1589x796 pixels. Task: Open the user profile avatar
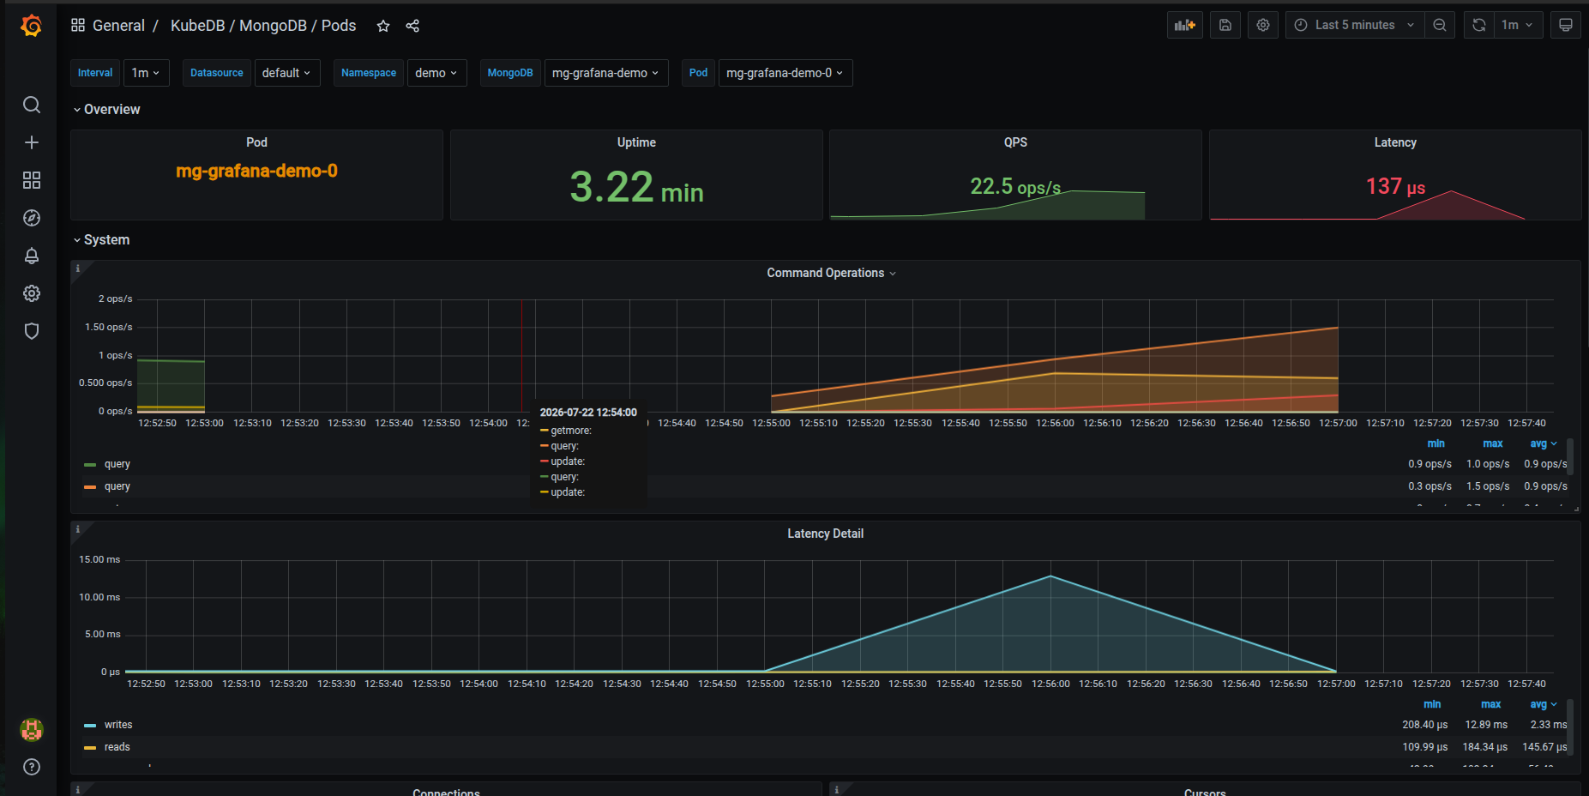pyautogui.click(x=32, y=730)
